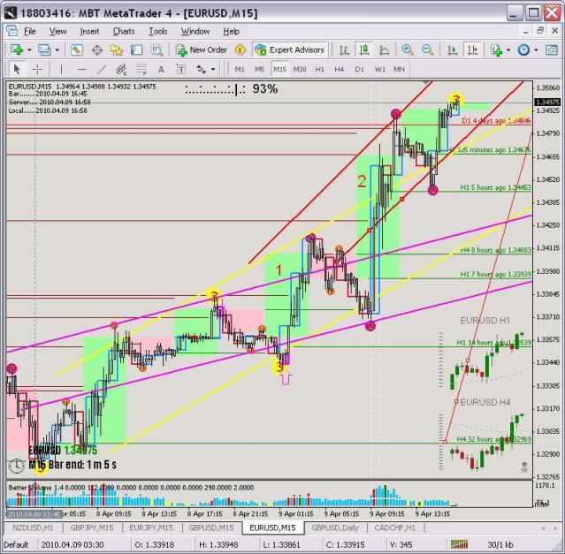Switch chart to M30 timeframe
The height and width of the screenshot is (554, 565).
pos(300,69)
